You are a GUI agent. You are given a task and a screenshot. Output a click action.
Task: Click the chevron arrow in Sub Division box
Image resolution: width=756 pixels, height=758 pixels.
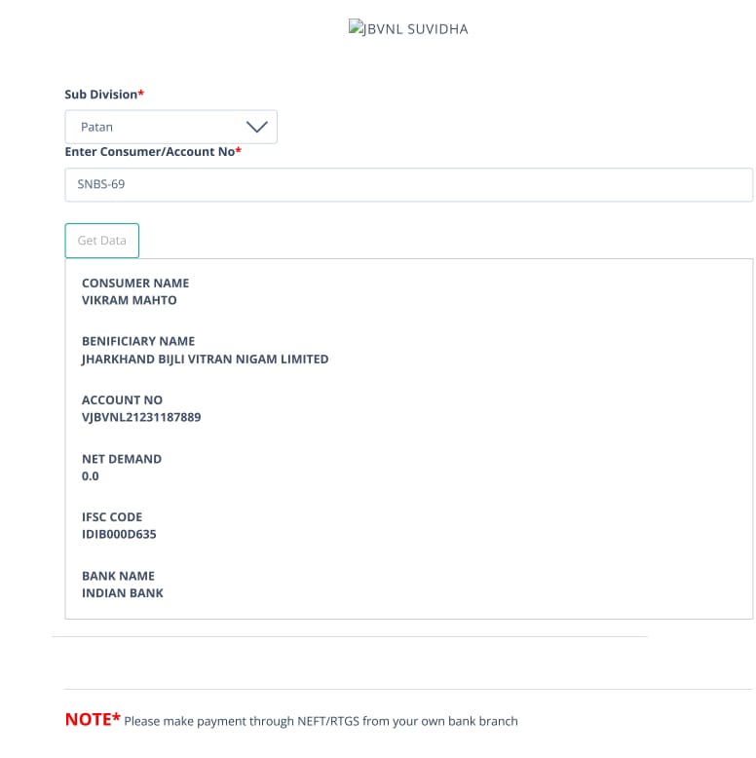coord(256,127)
